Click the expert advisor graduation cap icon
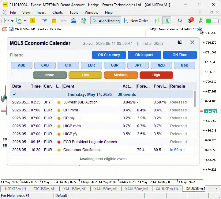Screen dimensions: 221x199 point(200,29)
